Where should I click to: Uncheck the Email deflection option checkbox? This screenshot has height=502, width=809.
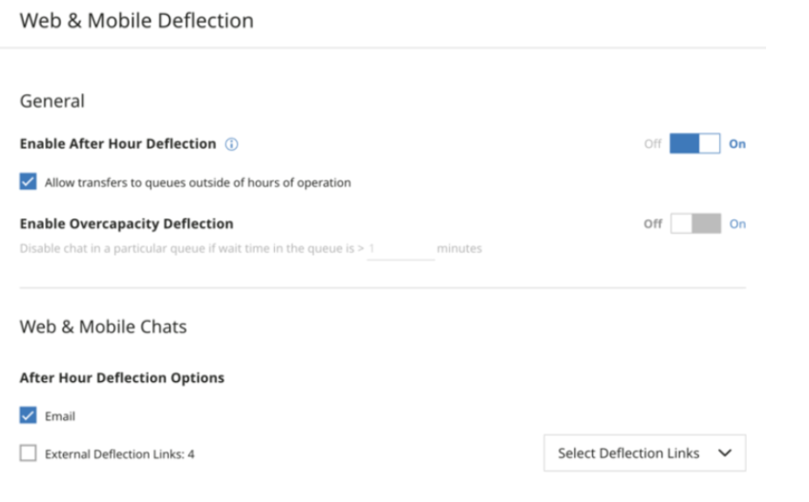coord(28,415)
